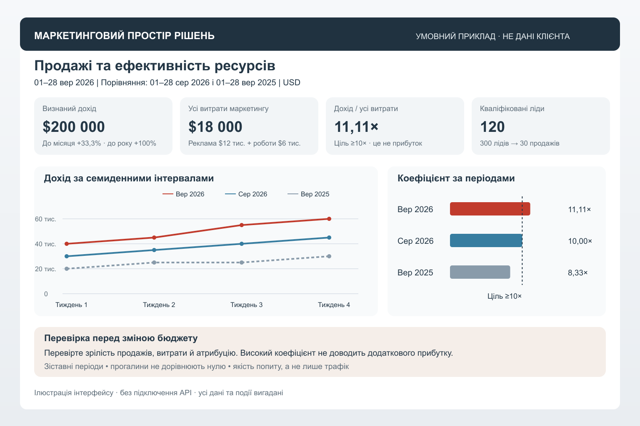
Task: Click "До місяця +33,3% · до року +100%"
Action: pyautogui.click(x=99, y=143)
